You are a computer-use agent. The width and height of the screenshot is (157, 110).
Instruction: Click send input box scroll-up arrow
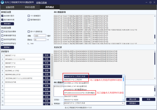tap(155, 86)
